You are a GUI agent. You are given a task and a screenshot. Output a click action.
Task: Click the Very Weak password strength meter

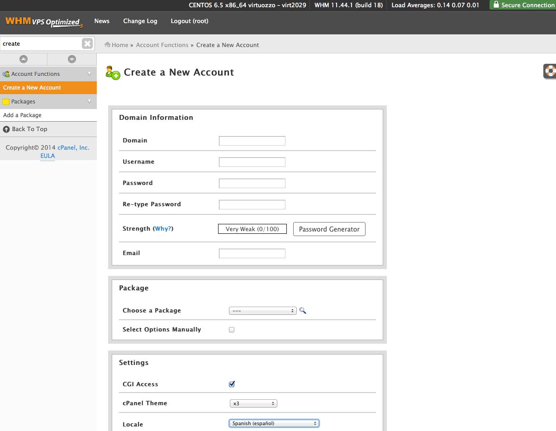pos(252,229)
